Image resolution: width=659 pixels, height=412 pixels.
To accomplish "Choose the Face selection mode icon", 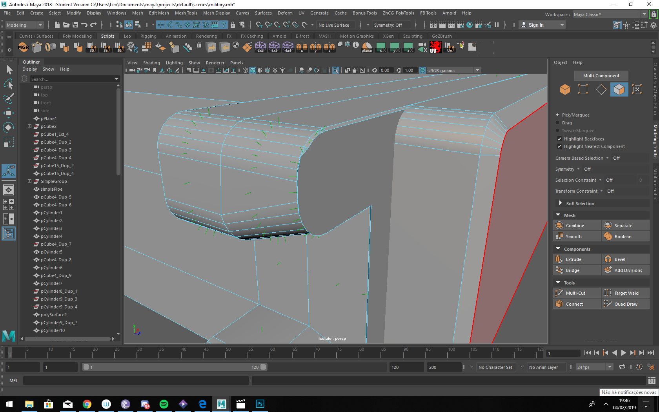I will point(619,89).
